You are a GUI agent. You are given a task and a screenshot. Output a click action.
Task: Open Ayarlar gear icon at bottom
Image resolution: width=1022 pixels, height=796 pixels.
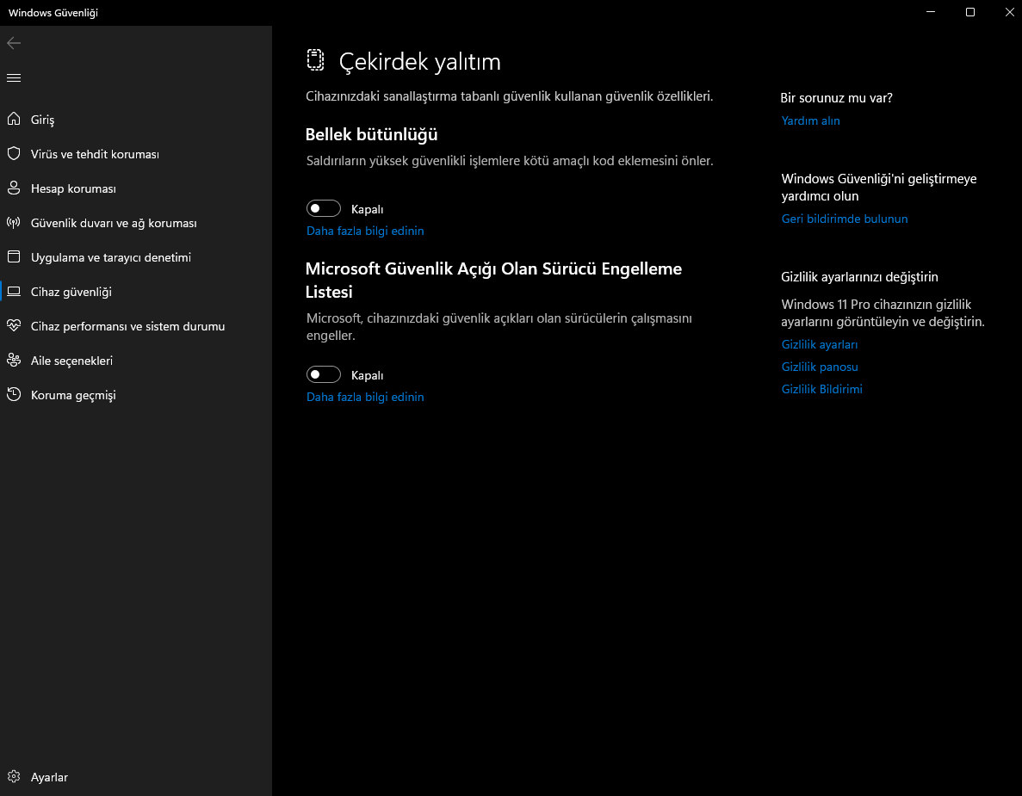[14, 777]
